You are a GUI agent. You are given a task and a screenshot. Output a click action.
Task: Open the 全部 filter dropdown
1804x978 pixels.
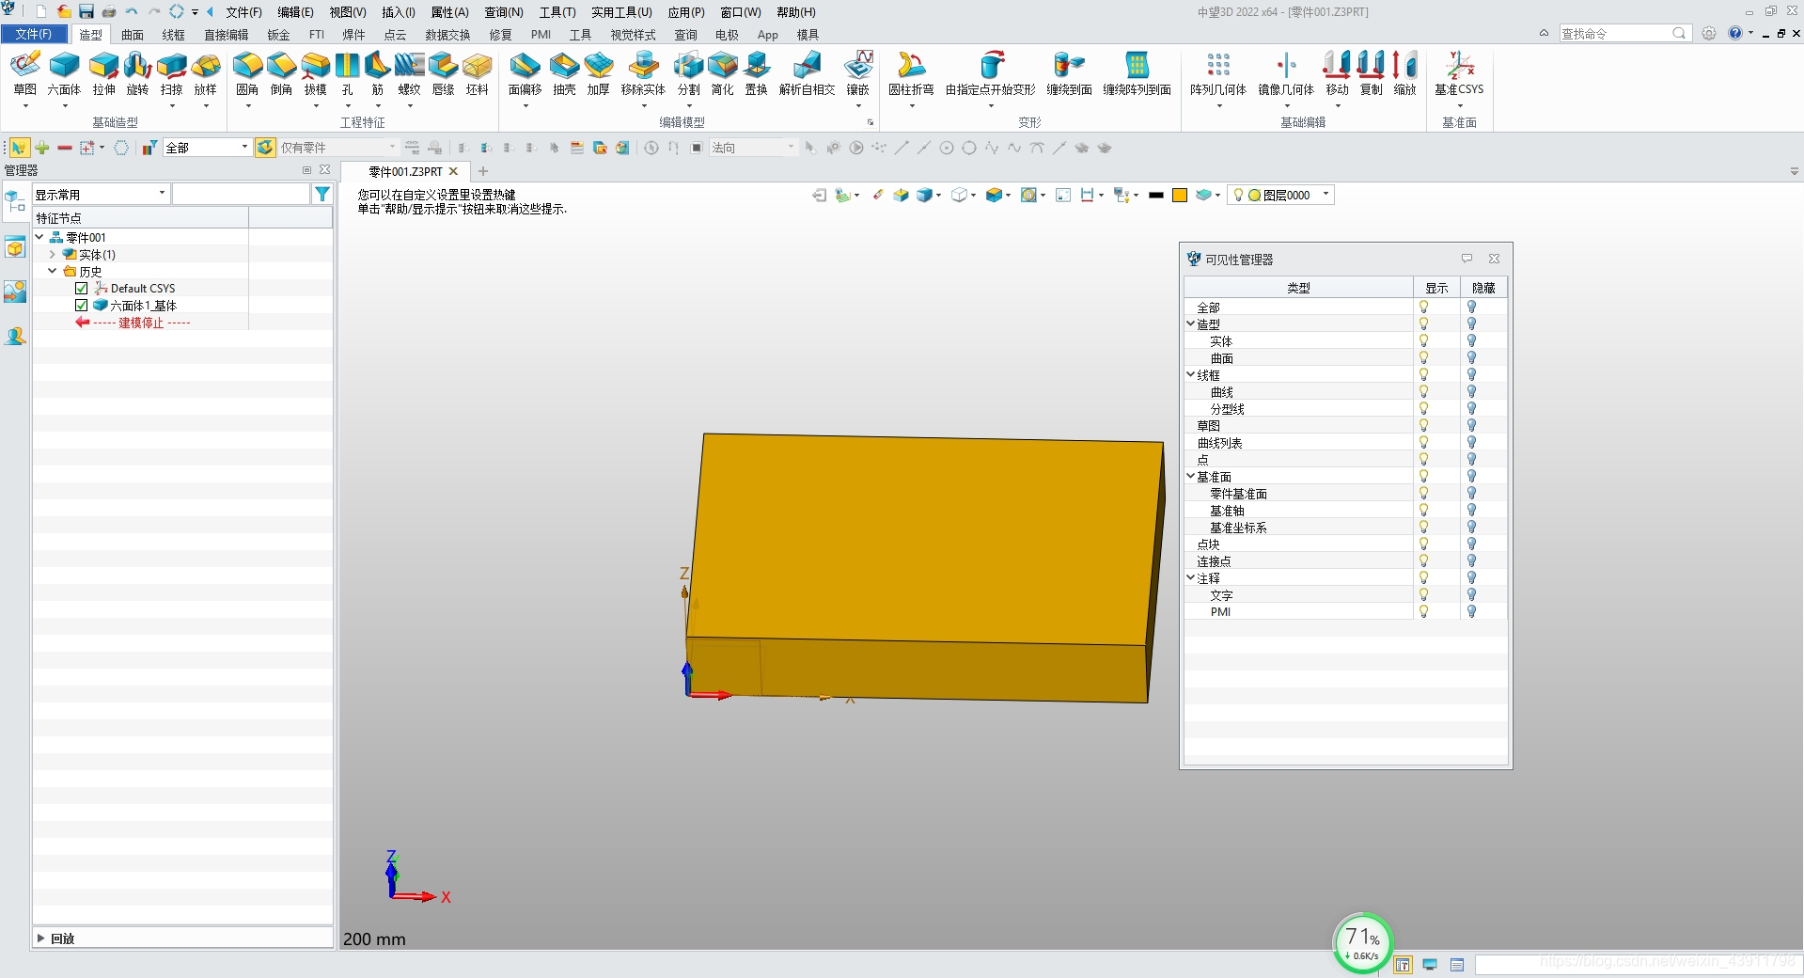pyautogui.click(x=207, y=147)
